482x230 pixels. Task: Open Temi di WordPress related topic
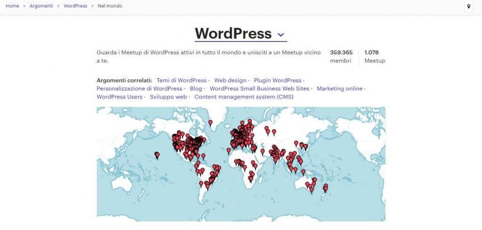pos(181,81)
